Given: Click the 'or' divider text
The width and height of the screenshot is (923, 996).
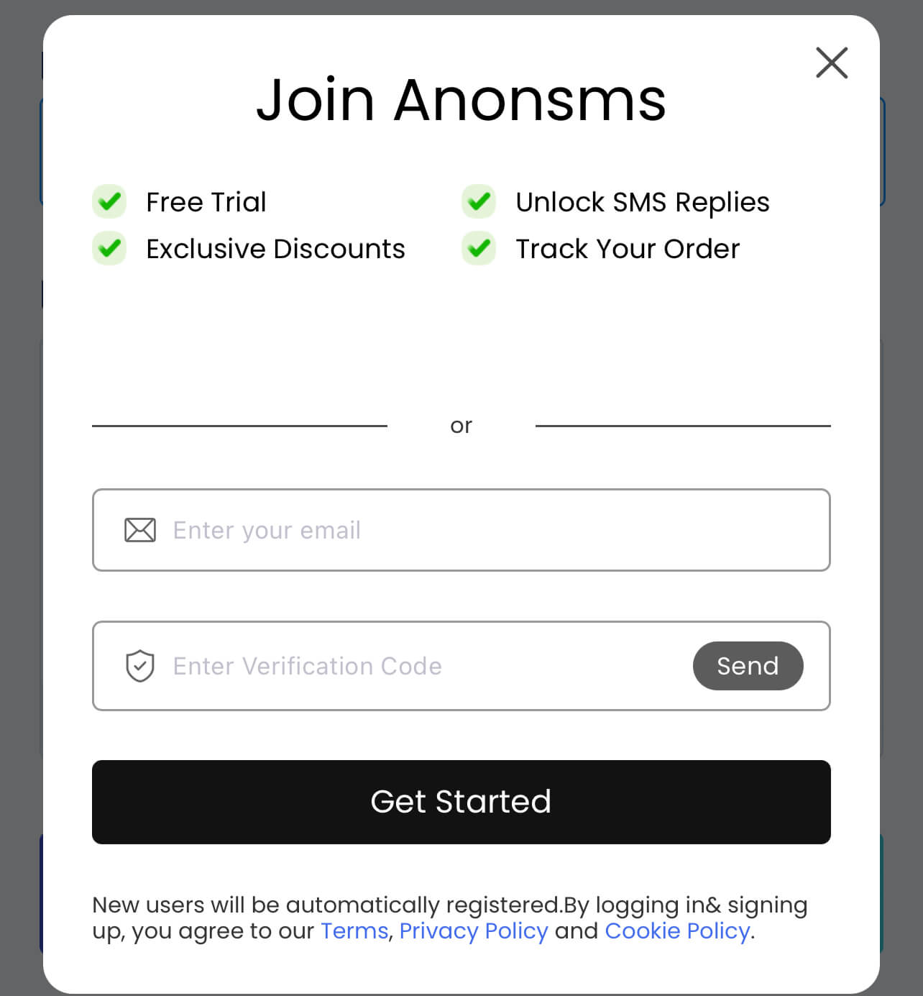Looking at the screenshot, I should click(x=461, y=425).
